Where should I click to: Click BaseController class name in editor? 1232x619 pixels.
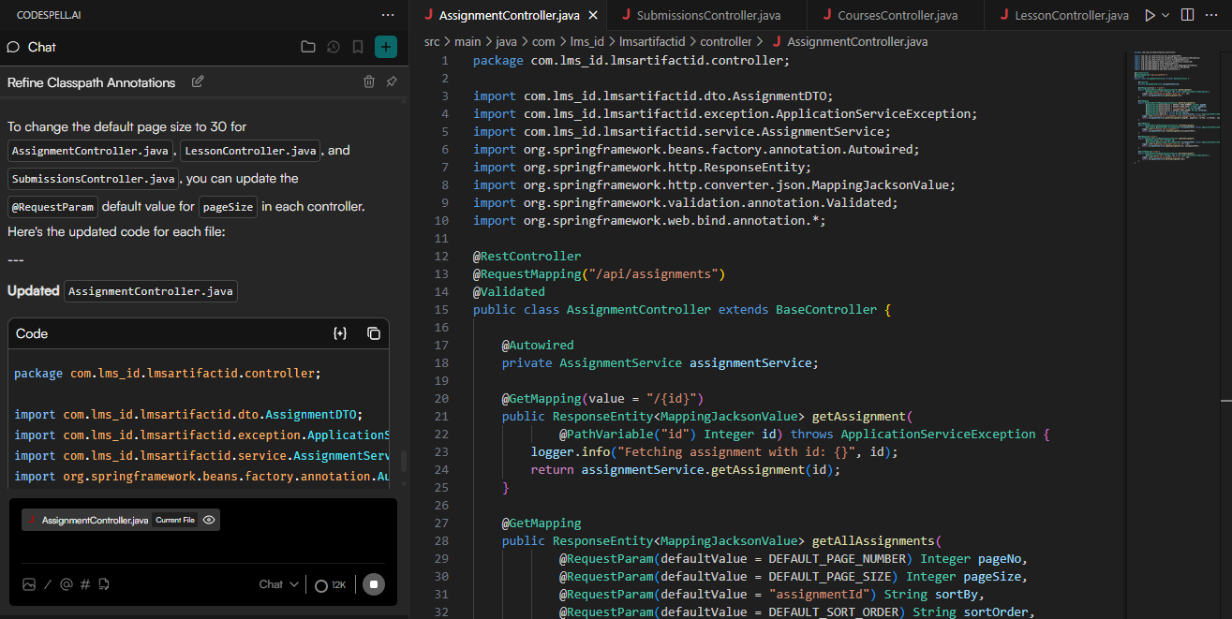click(825, 310)
